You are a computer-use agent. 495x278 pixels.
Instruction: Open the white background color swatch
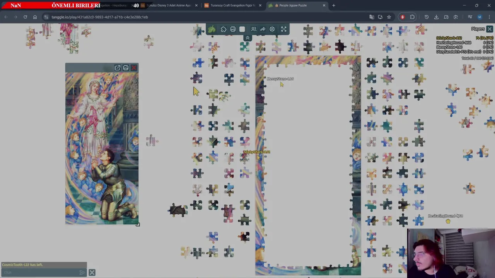pyautogui.click(x=242, y=29)
